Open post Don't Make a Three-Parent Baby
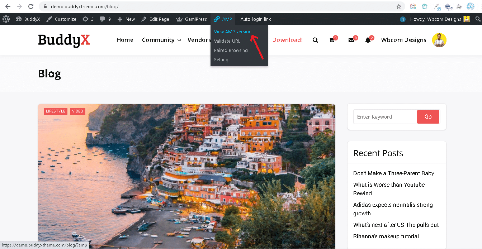Screen dimensions: 482x249 393,173
